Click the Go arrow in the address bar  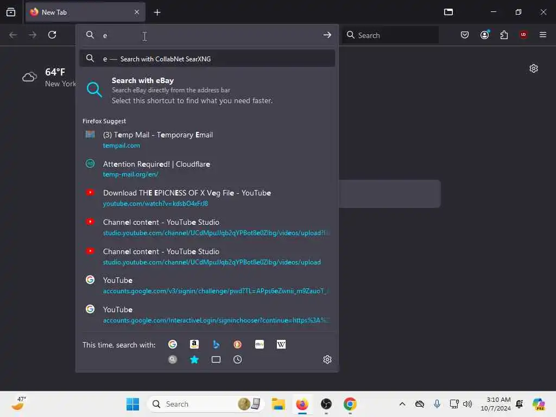327,35
